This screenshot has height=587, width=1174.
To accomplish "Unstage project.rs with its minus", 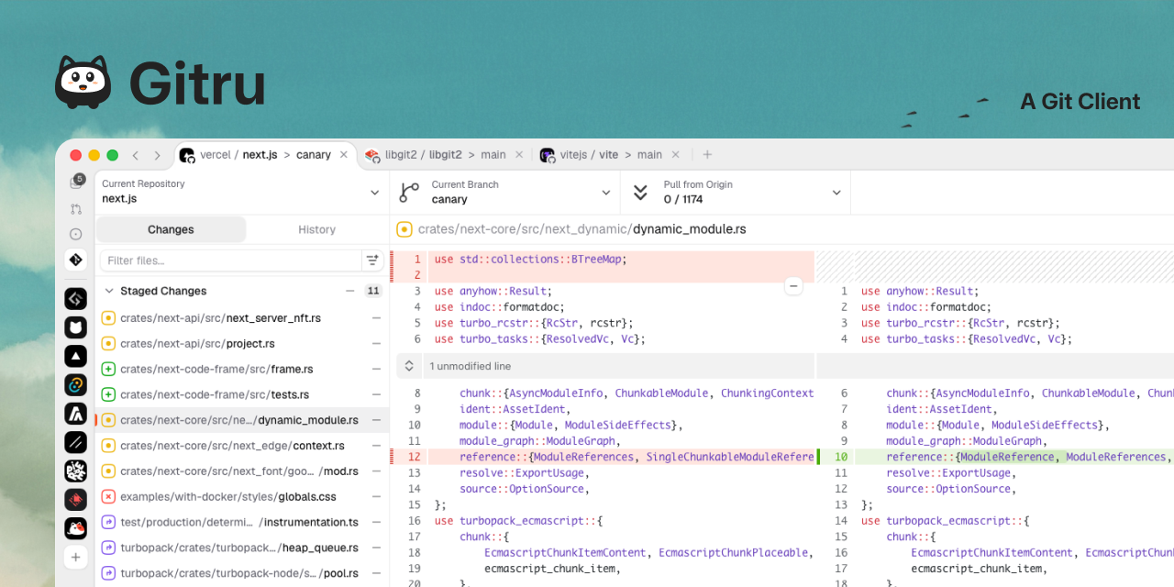I will click(x=376, y=344).
